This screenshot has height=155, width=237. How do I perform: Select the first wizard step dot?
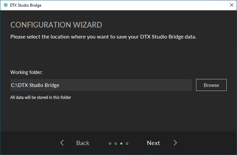(x=110, y=143)
